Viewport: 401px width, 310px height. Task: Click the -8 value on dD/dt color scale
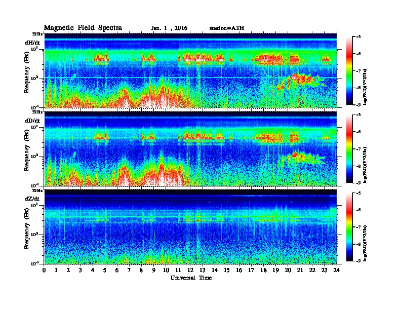pos(359,166)
